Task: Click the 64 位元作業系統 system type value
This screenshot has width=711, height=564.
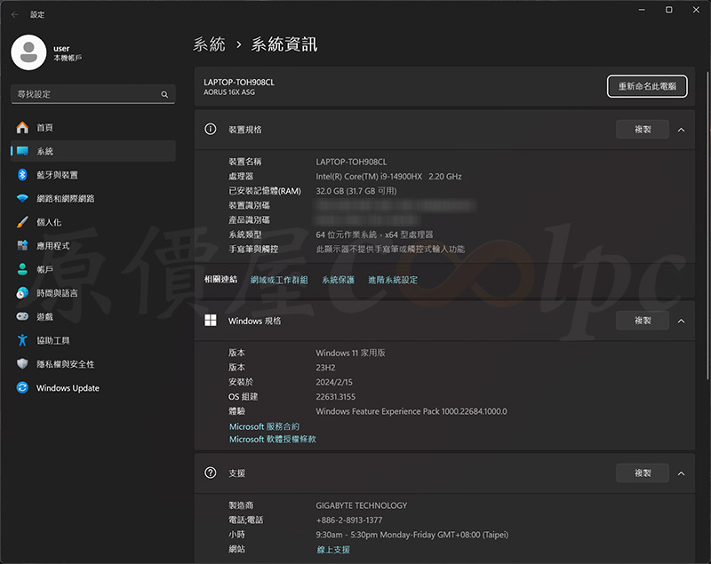Action: click(x=374, y=234)
